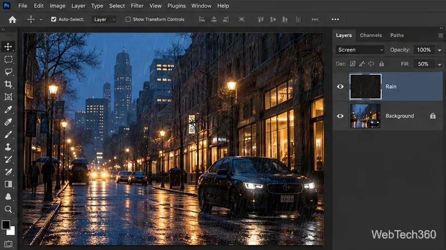Open tool preset picker arrow
Image resolution: width=446 pixels, height=250 pixels.
coord(41,19)
